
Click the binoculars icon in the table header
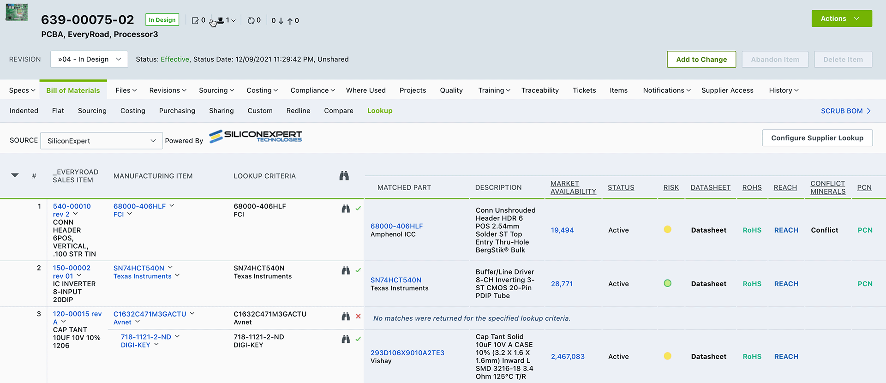tap(344, 176)
